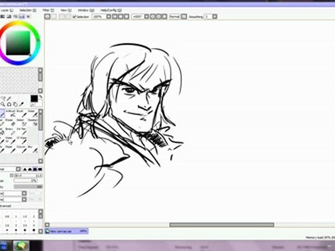Click the Redo button in the toolbar
335x251 pixels.
[54, 17]
